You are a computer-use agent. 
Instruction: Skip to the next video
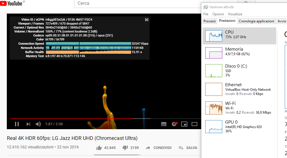(x=28, y=124)
